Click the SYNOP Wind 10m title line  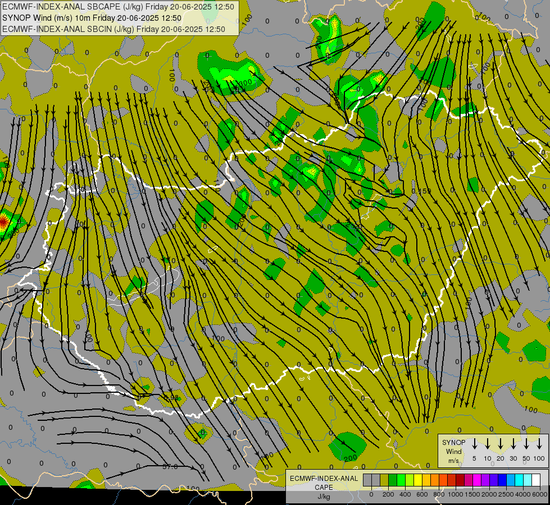92,18
